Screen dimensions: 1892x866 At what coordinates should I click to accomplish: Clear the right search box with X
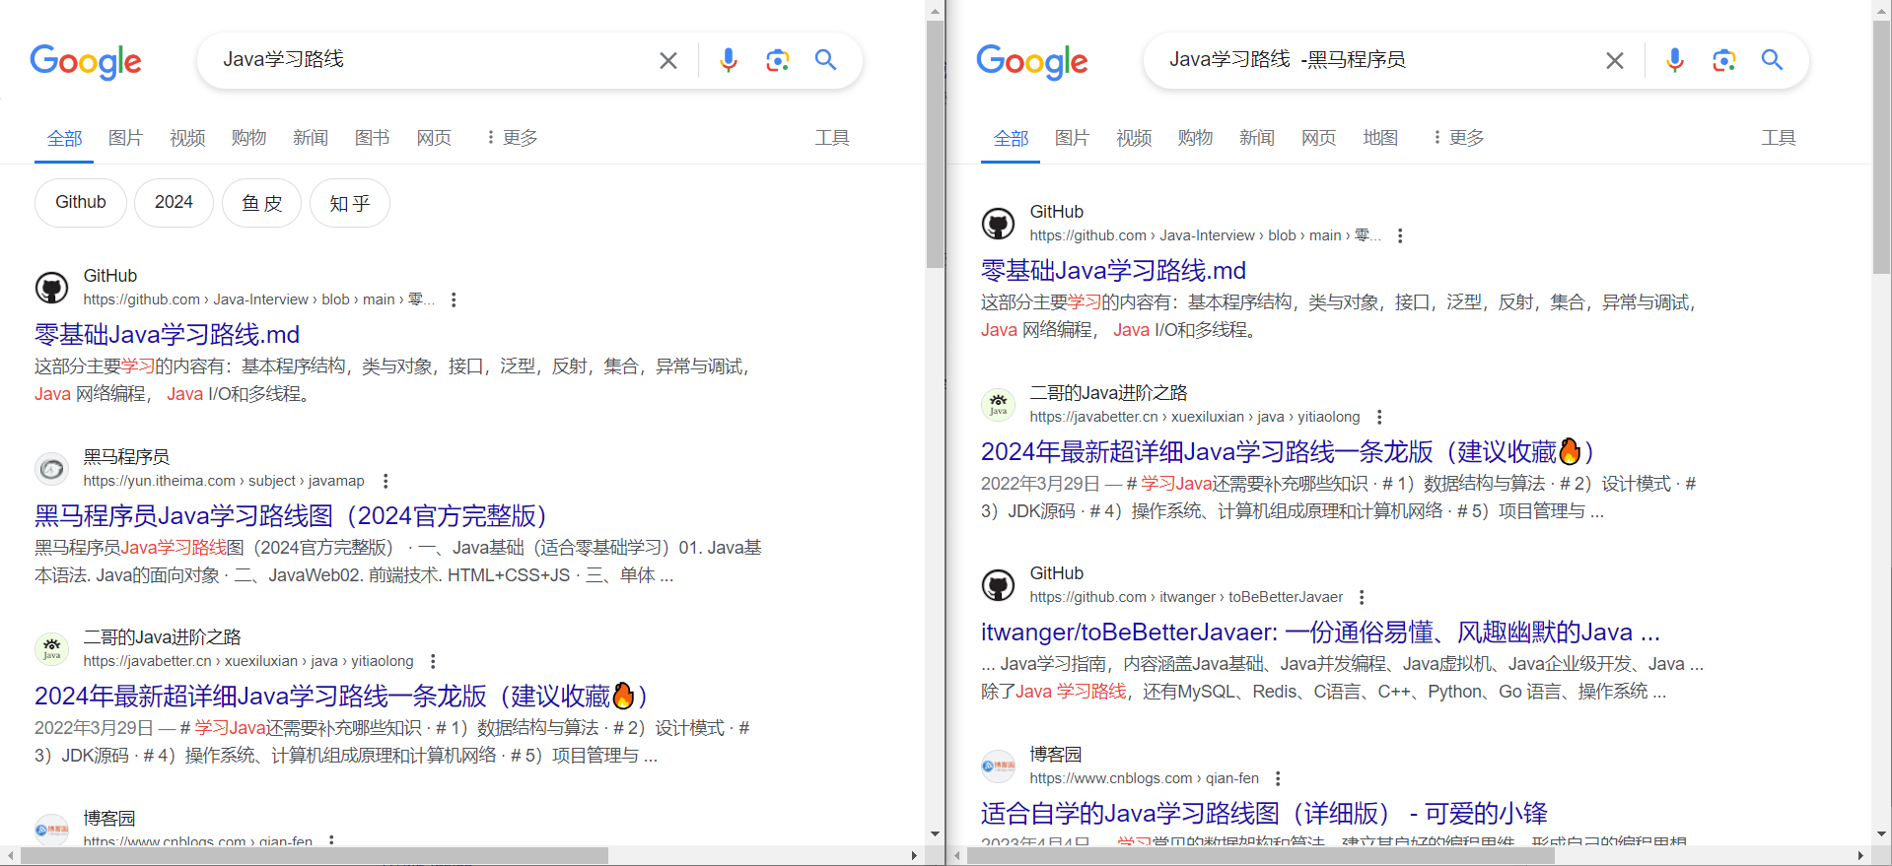1615,61
